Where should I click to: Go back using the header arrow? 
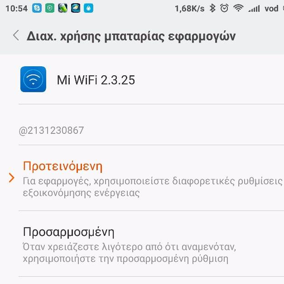16,35
